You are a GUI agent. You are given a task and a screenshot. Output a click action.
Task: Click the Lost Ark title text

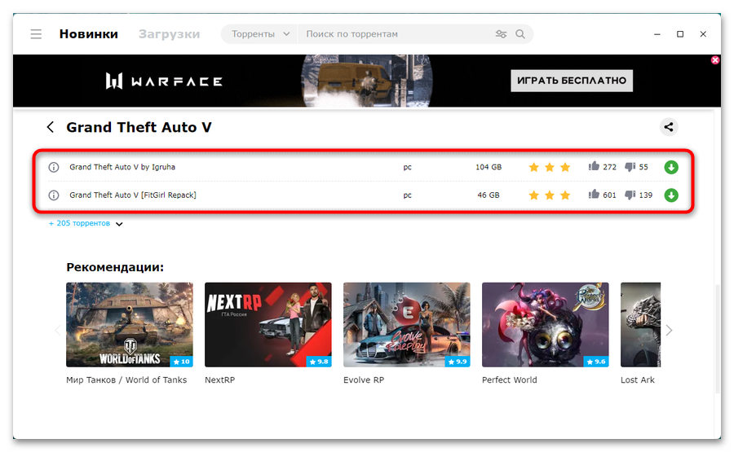[x=638, y=380]
